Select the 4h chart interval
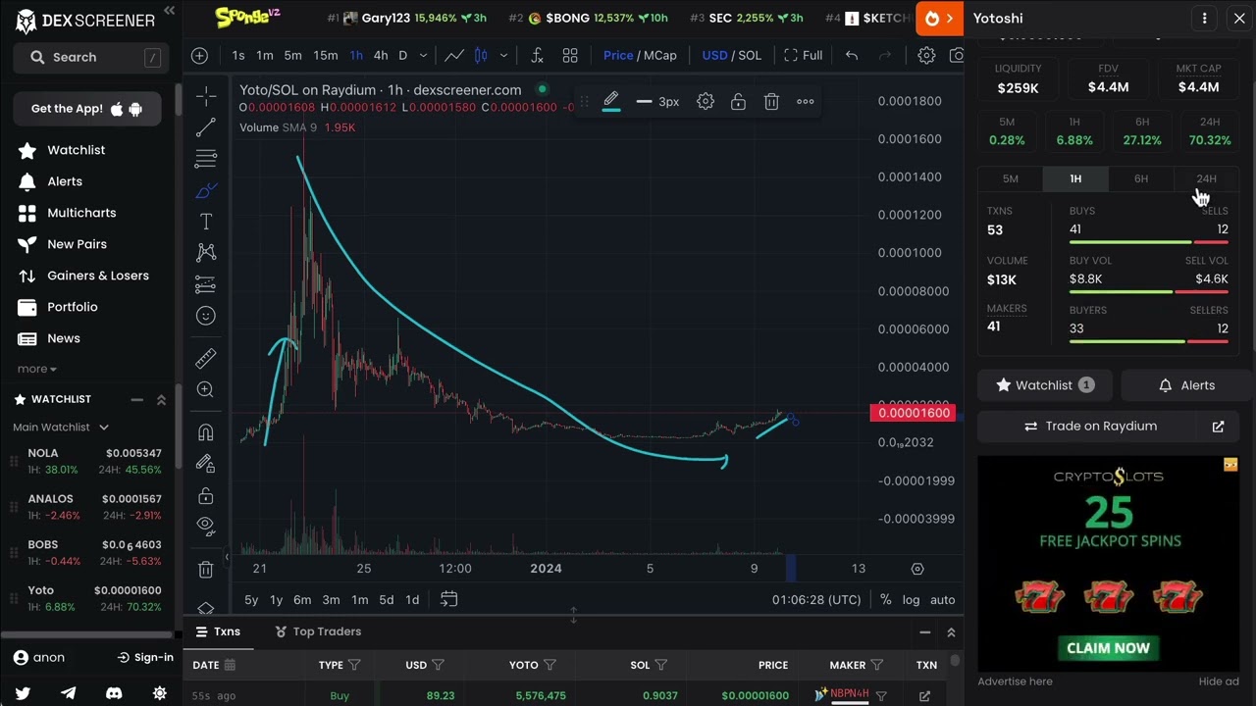Screen dimensions: 1256x706 (x=380, y=56)
